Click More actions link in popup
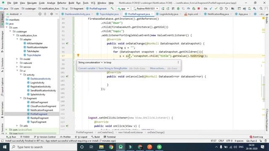Screen dimensions: 269x151 158,68
